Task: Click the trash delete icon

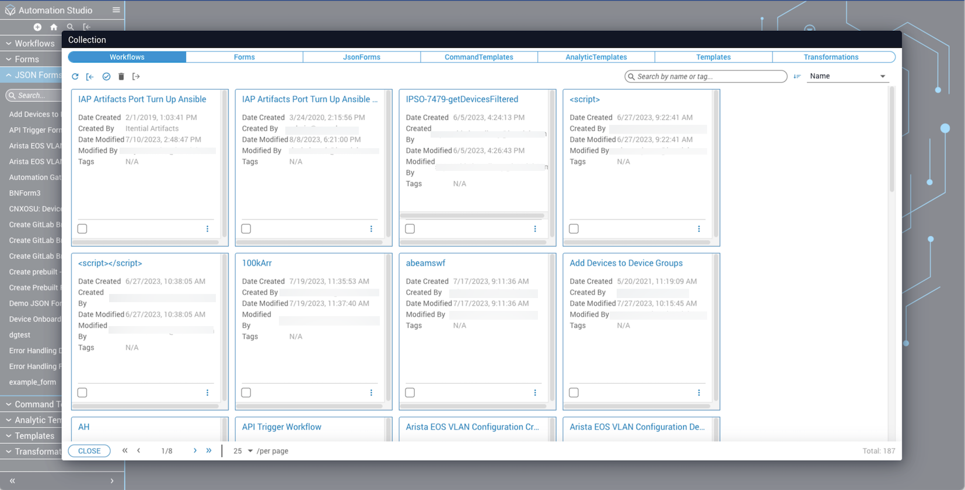Action: click(121, 76)
